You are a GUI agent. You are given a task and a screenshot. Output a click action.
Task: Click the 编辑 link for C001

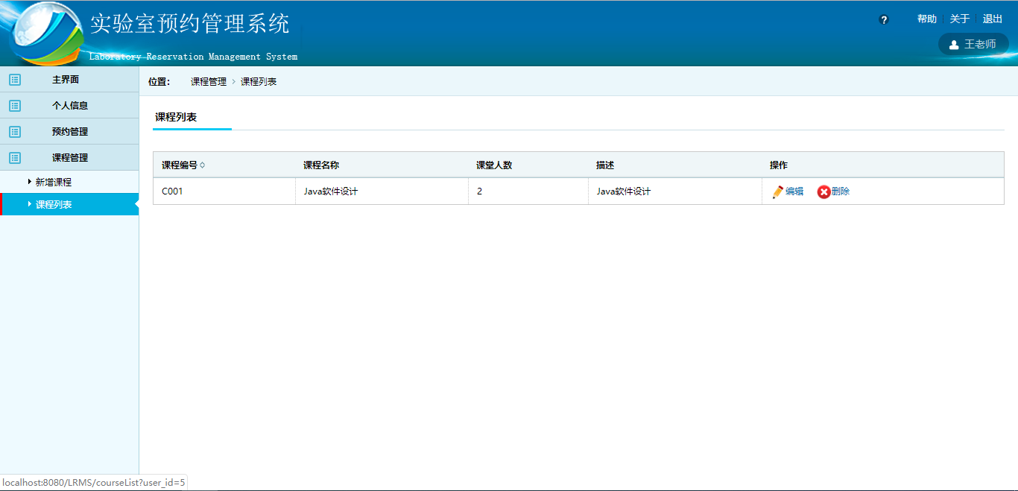[794, 191]
